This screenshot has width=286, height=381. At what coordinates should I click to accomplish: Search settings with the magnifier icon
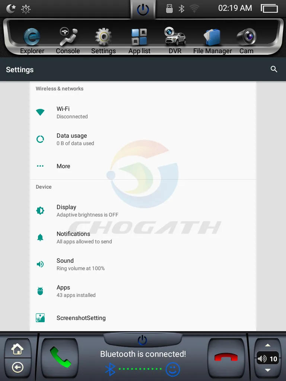pyautogui.click(x=274, y=69)
